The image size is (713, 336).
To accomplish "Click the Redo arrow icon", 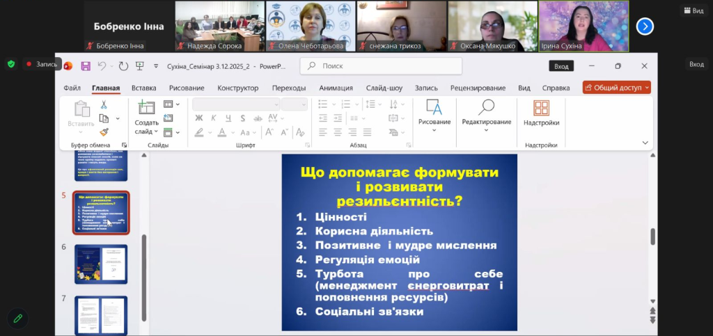I will [x=123, y=66].
